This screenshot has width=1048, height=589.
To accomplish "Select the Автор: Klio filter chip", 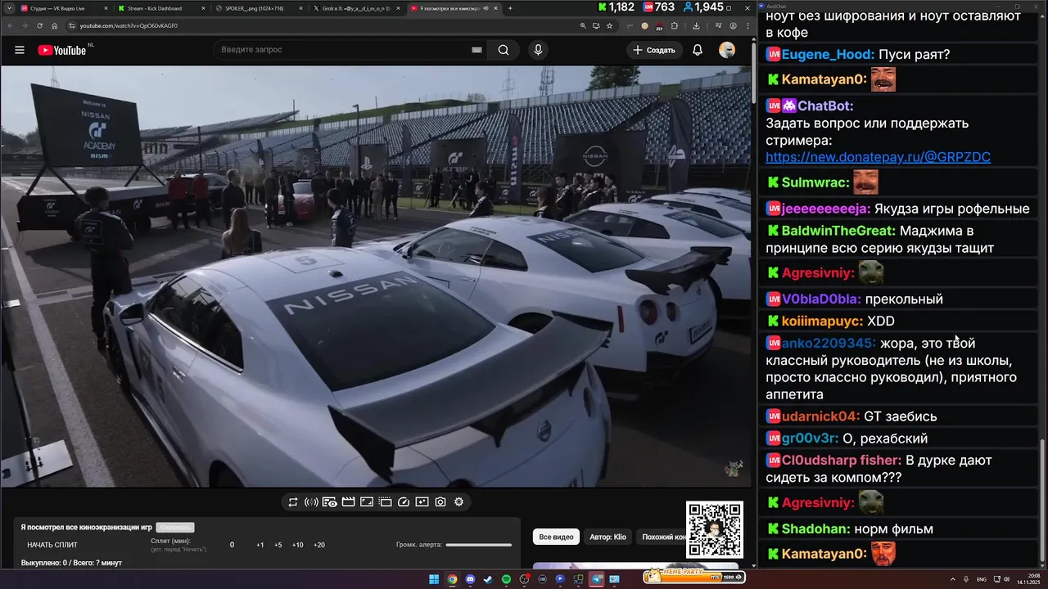I will [608, 537].
